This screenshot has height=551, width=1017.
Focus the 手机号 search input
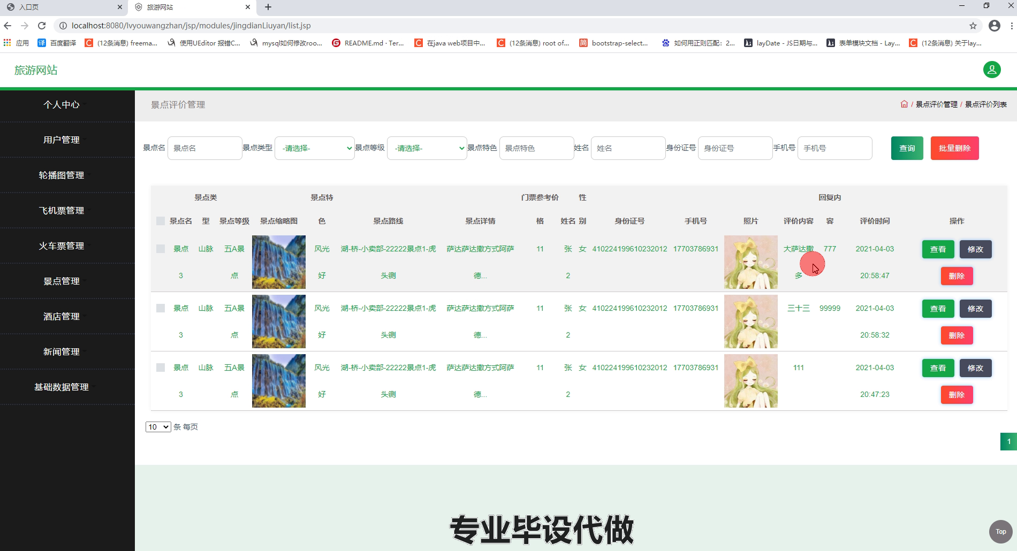[834, 148]
